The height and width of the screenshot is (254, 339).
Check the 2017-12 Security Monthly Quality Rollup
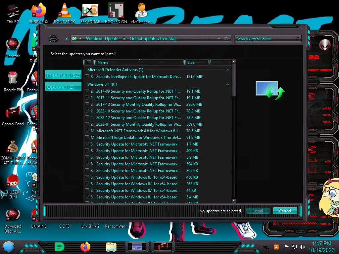click(x=87, y=104)
